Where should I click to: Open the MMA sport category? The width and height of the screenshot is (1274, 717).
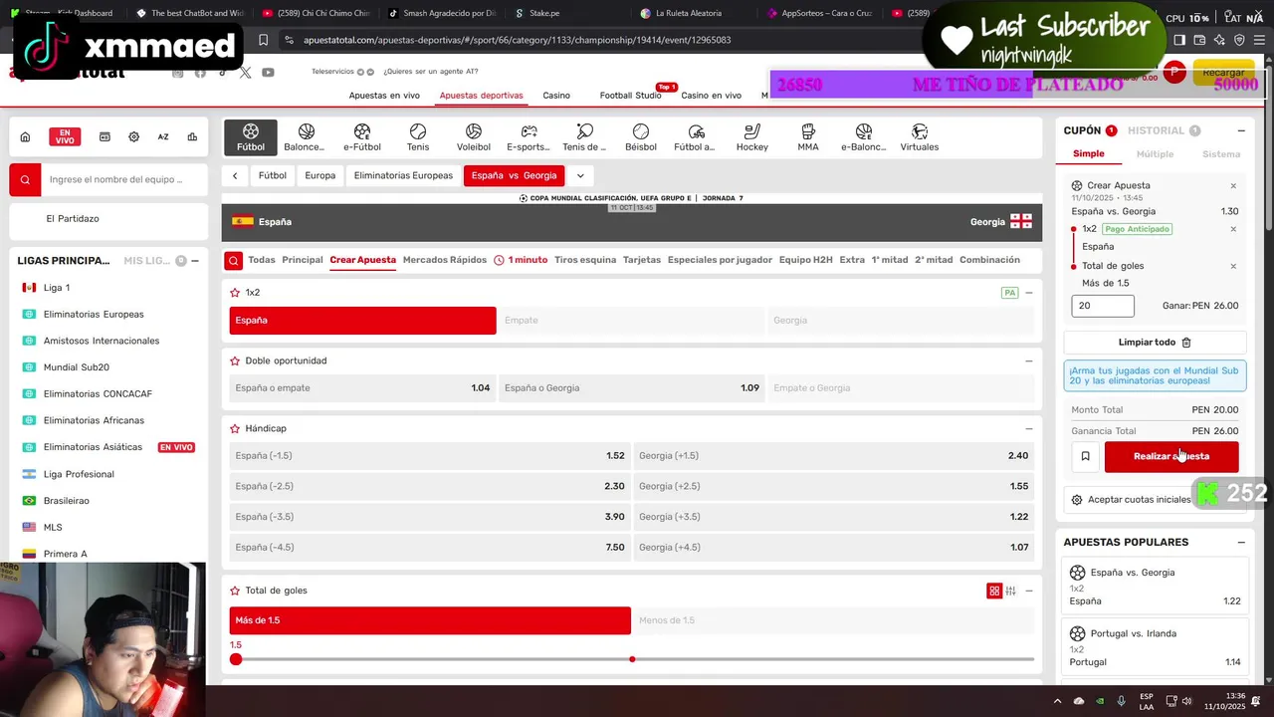click(808, 137)
